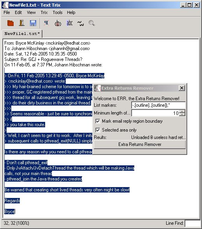Save the file with the floppy disk icon
Image resolution: width=202 pixels, height=229 pixels.
click(33, 23)
